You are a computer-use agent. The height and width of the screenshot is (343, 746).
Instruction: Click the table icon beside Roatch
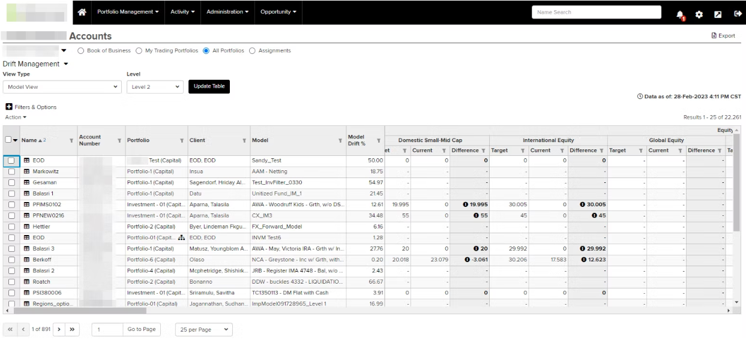(x=27, y=282)
